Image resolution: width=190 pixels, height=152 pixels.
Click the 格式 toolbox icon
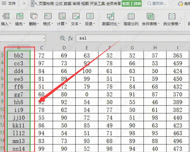tap(48, 16)
